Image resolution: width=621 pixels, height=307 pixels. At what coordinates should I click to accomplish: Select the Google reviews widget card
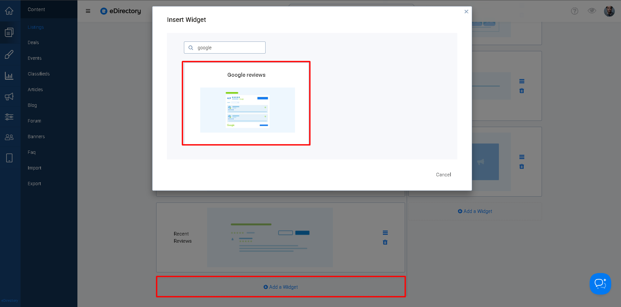click(246, 103)
